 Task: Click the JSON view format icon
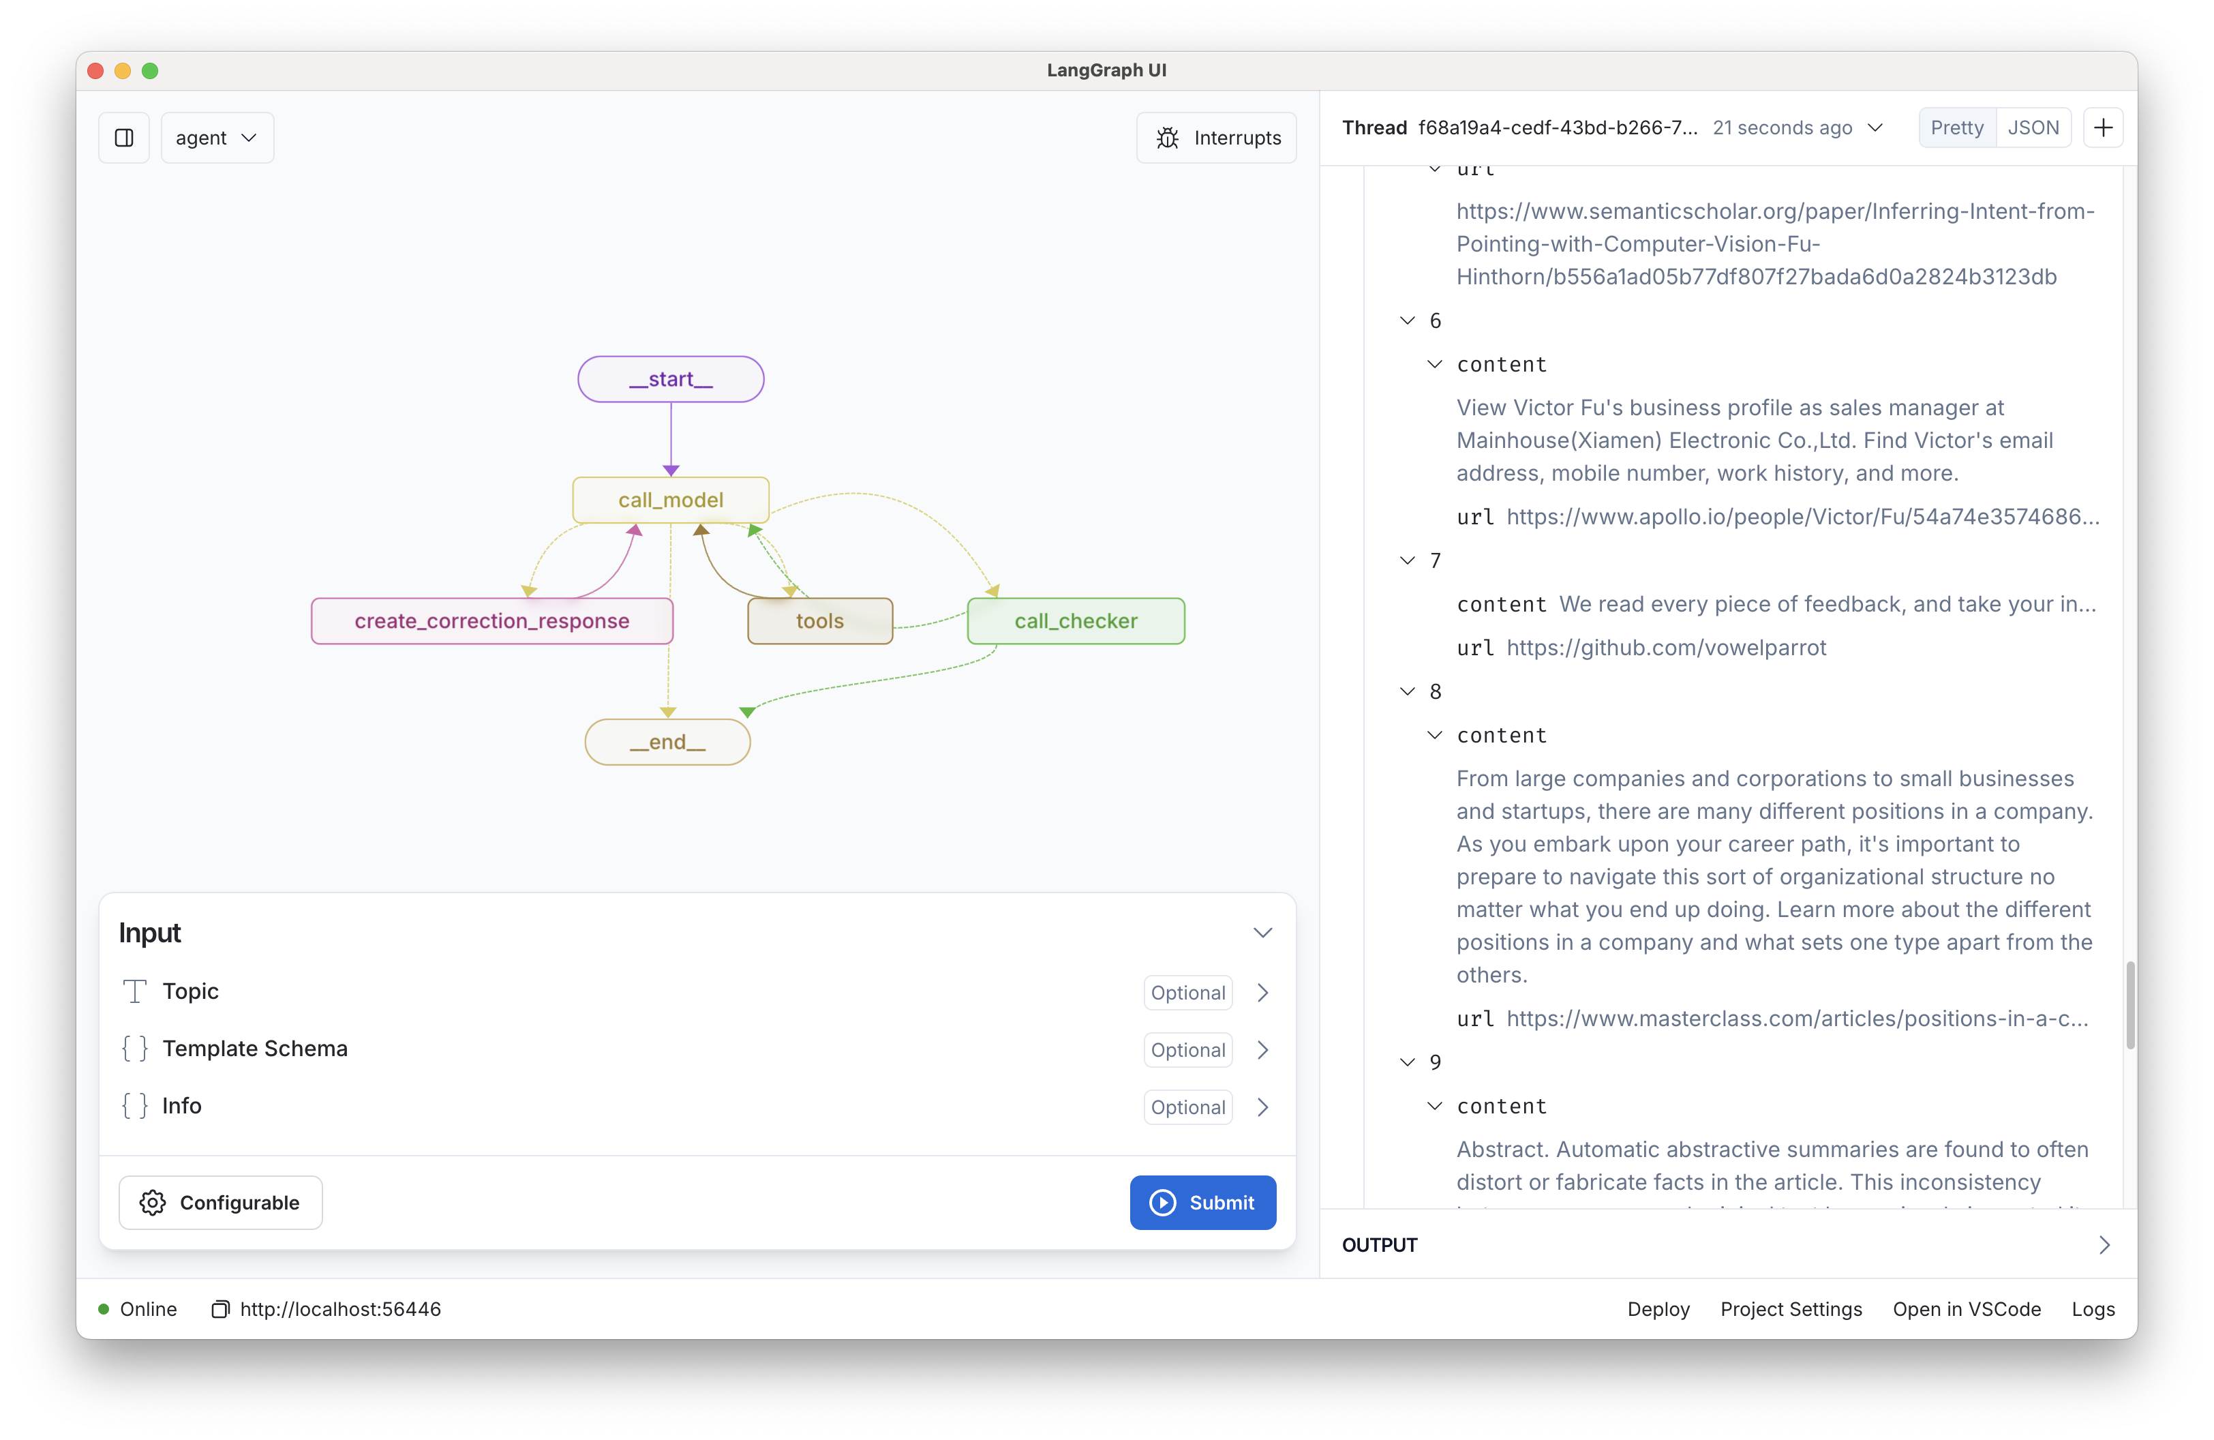[x=2031, y=127]
